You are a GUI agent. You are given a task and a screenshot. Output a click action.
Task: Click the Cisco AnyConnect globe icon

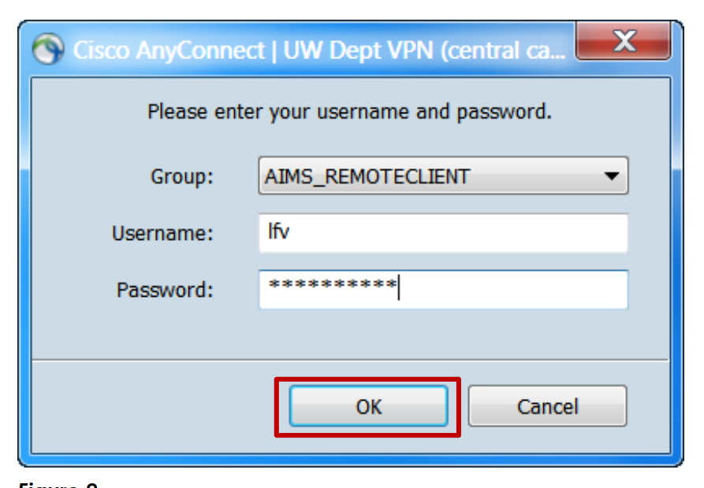(x=48, y=50)
